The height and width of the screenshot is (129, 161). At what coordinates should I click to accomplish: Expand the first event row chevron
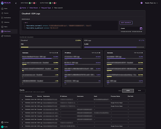click(22, 100)
